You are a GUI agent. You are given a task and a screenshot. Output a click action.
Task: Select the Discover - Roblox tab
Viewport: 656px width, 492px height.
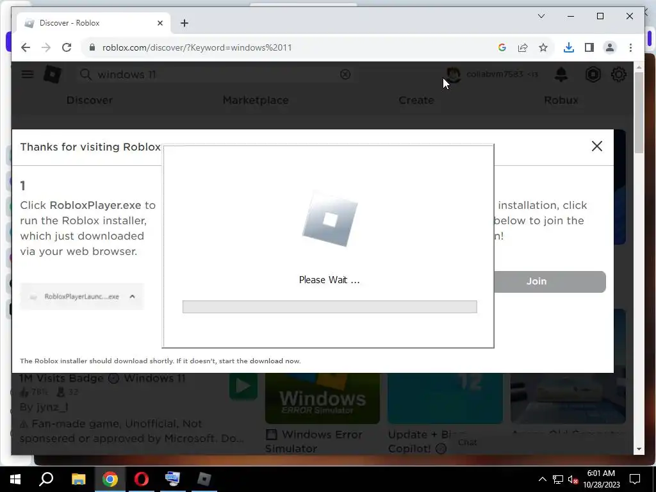point(94,23)
